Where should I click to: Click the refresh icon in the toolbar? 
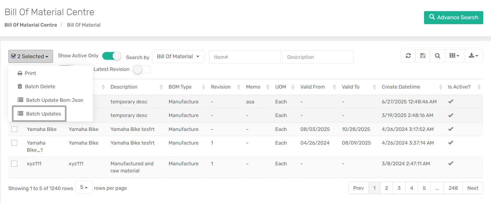tap(408, 56)
